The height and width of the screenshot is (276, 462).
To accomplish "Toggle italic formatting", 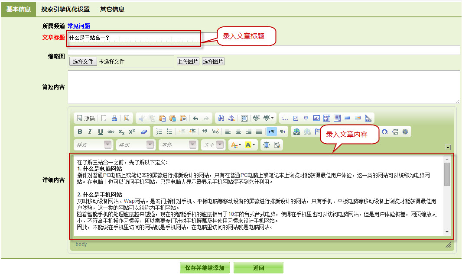I will 90,132.
